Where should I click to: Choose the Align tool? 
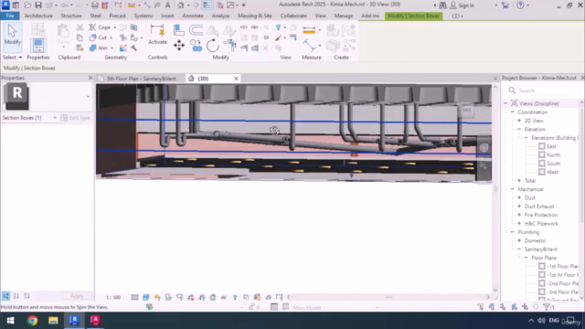tap(179, 29)
